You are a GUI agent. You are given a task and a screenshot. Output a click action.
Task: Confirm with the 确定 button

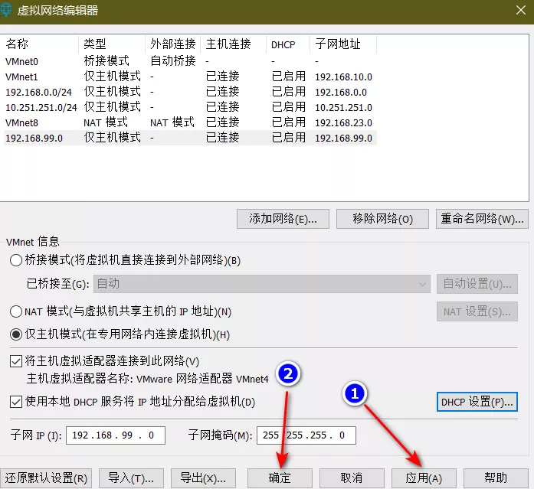point(280,478)
